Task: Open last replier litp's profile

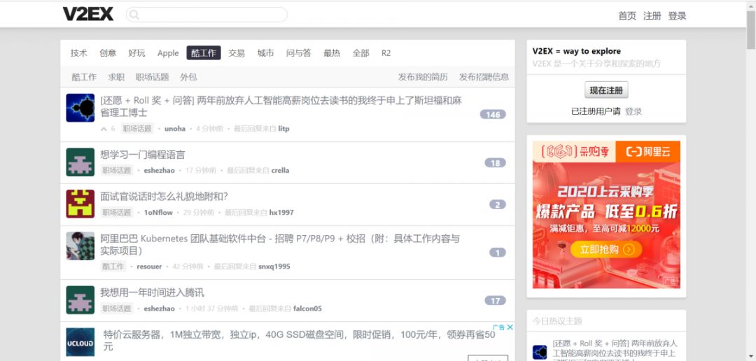Action: [x=284, y=129]
